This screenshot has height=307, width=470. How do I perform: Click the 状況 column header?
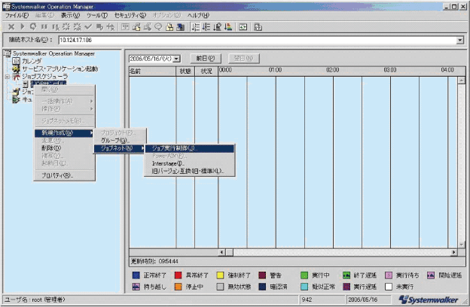click(x=206, y=71)
